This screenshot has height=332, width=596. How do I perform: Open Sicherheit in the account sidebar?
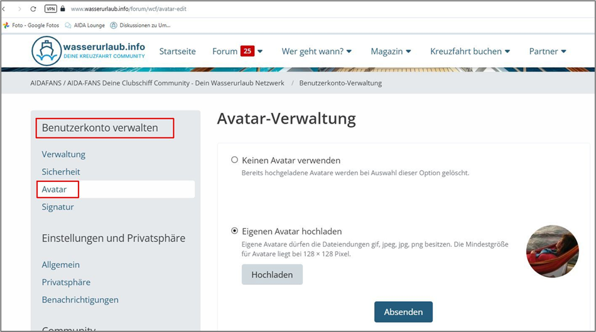[x=61, y=171]
